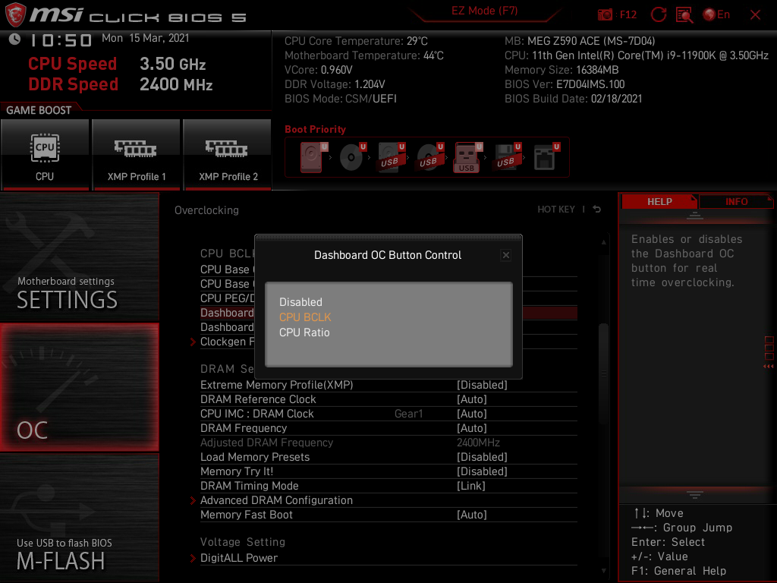Enable XMP Profile 2
The width and height of the screenshot is (777, 583).
point(228,155)
